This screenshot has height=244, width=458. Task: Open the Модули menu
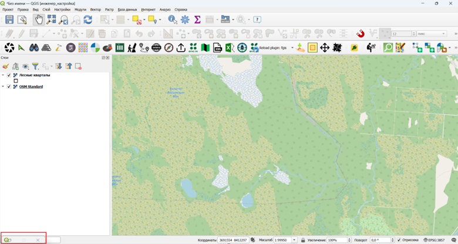click(x=80, y=9)
